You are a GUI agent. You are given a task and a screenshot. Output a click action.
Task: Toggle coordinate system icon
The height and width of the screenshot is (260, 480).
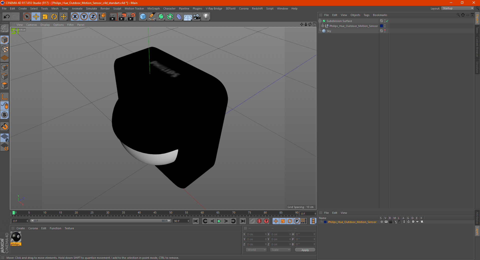click(x=102, y=17)
